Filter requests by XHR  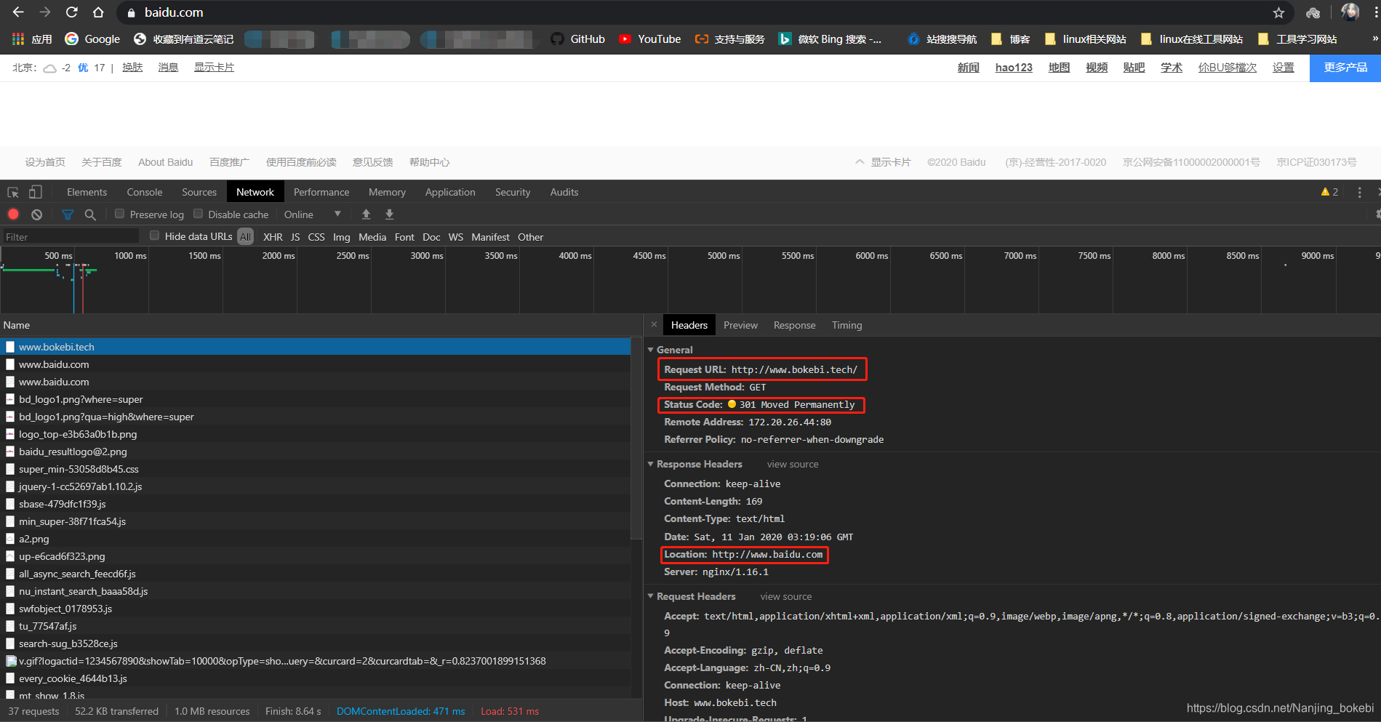273,237
